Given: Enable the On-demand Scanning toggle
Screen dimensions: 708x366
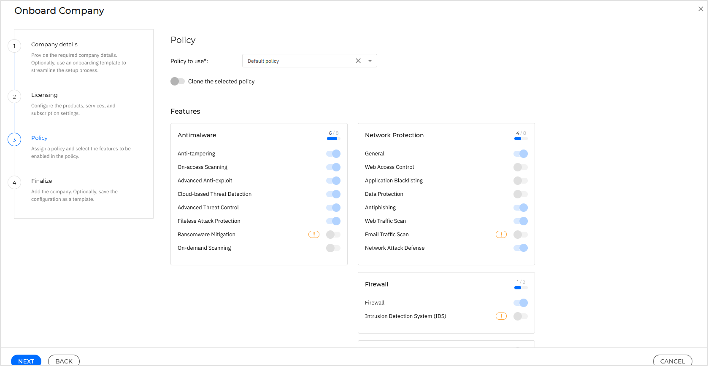Looking at the screenshot, I should (x=333, y=248).
